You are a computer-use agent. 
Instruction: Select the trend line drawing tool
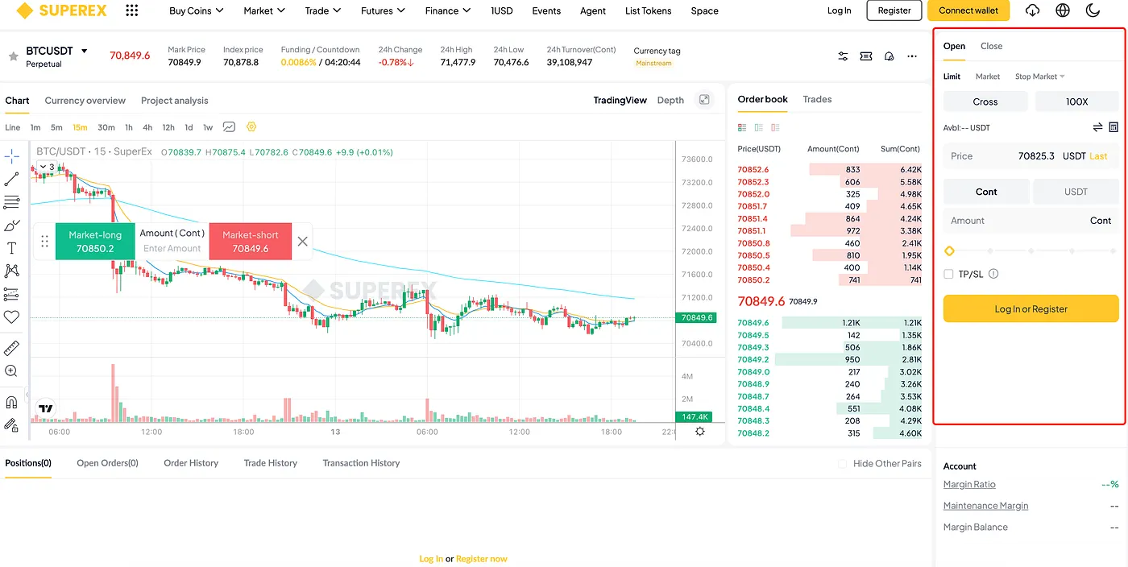(x=11, y=179)
